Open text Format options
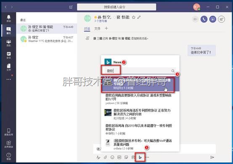 click(98, 157)
